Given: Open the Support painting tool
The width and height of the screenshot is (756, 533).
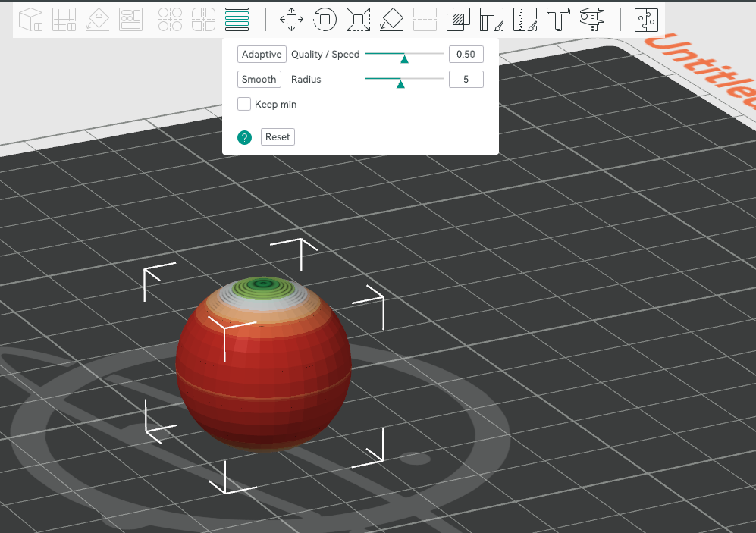Looking at the screenshot, I should [492, 20].
